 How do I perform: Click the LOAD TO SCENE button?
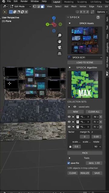coord(85,62)
